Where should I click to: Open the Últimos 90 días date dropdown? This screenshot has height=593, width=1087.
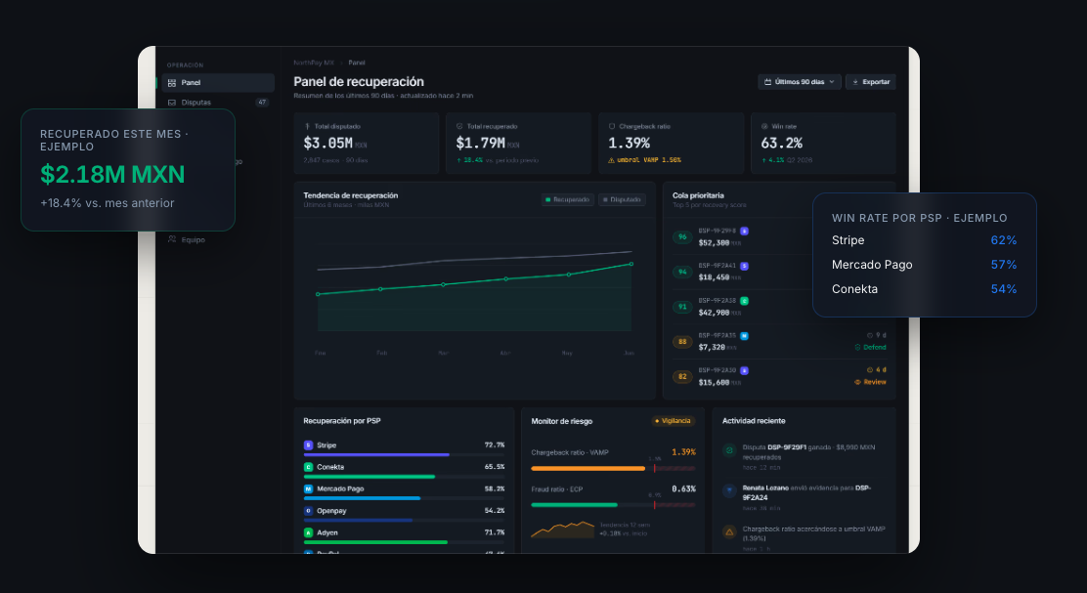tap(800, 82)
